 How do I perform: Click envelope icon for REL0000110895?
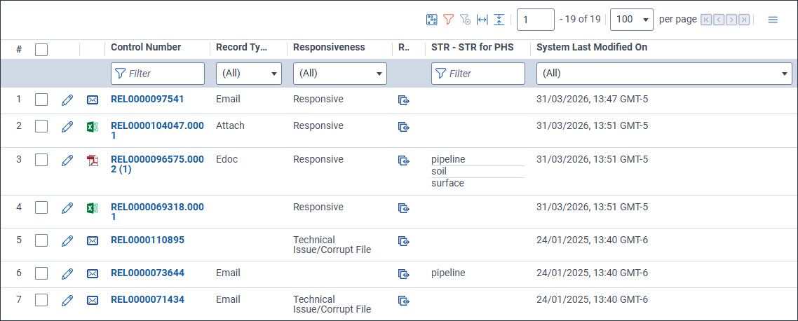coord(92,240)
